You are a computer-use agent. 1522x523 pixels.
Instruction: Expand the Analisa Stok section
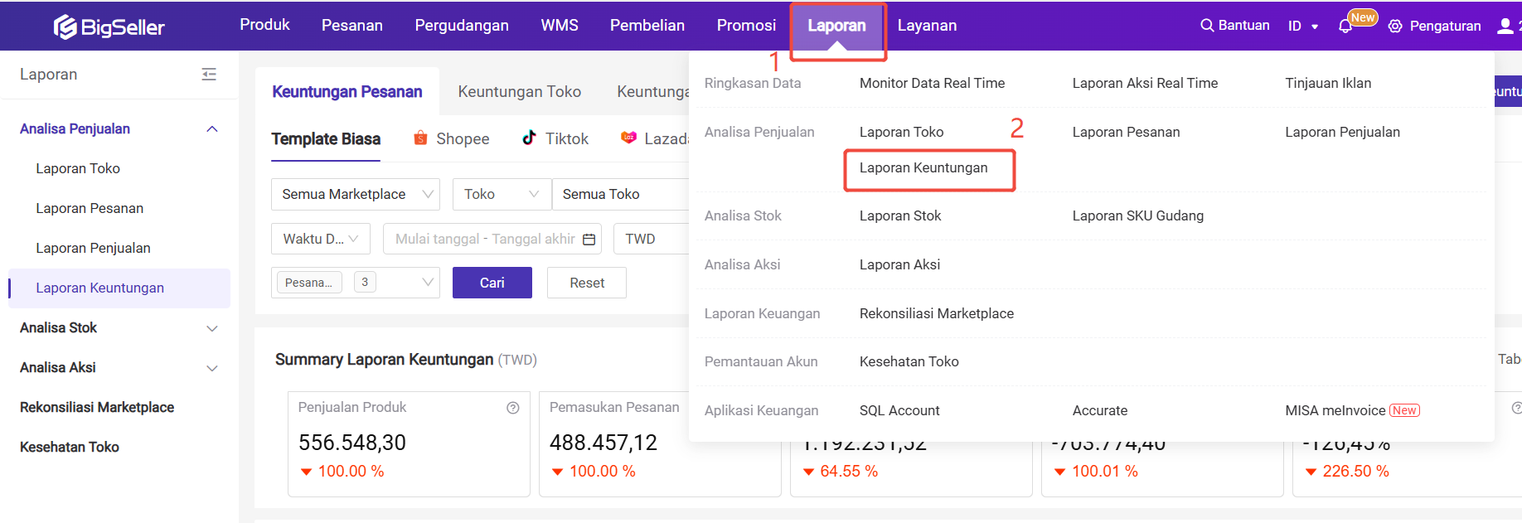(212, 328)
